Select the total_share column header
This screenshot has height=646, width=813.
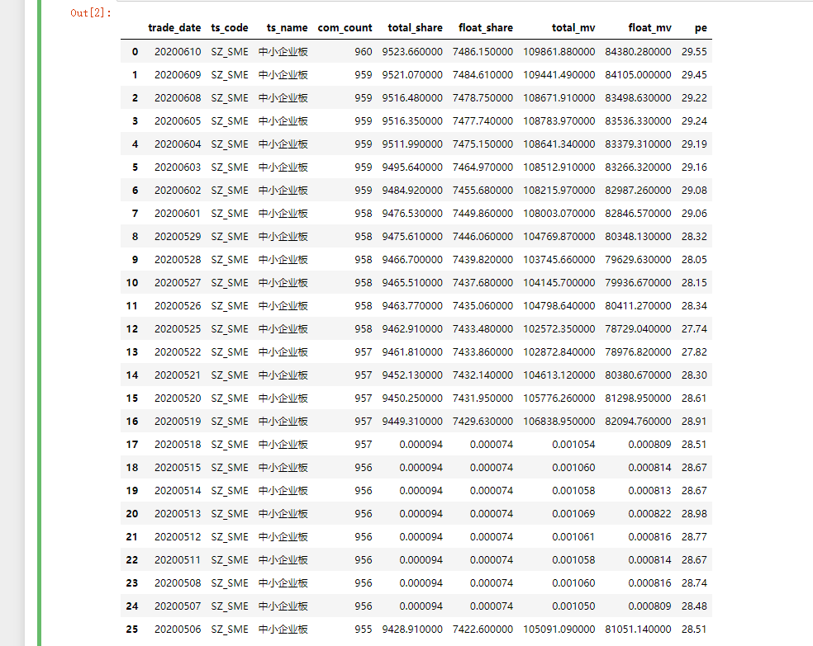416,27
